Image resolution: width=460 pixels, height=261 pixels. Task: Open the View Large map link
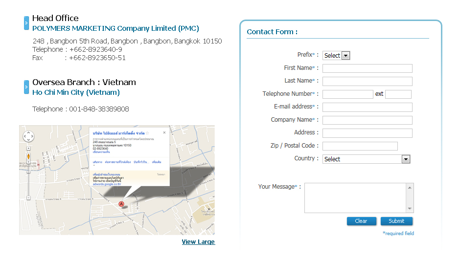[198, 242]
